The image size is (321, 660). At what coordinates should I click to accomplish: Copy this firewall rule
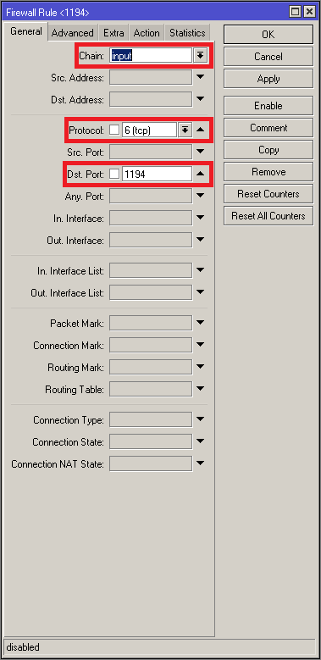click(x=268, y=150)
